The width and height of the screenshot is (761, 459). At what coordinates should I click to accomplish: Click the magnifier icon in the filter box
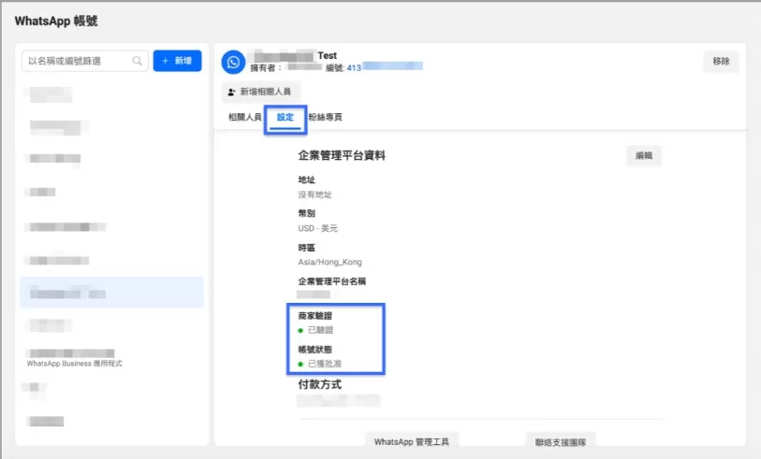pyautogui.click(x=138, y=61)
